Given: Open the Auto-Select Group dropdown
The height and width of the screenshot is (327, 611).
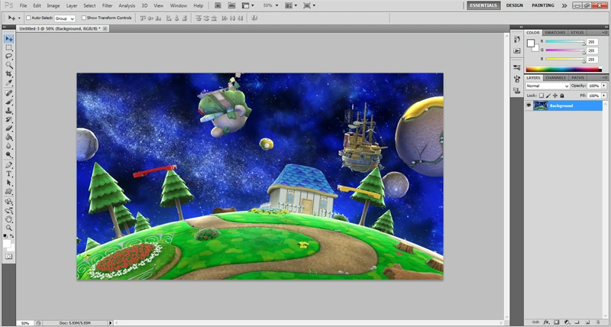Looking at the screenshot, I should pos(65,18).
